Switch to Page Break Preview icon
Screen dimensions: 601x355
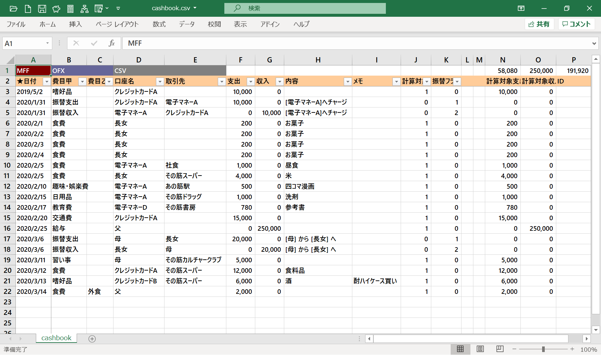tap(500, 349)
